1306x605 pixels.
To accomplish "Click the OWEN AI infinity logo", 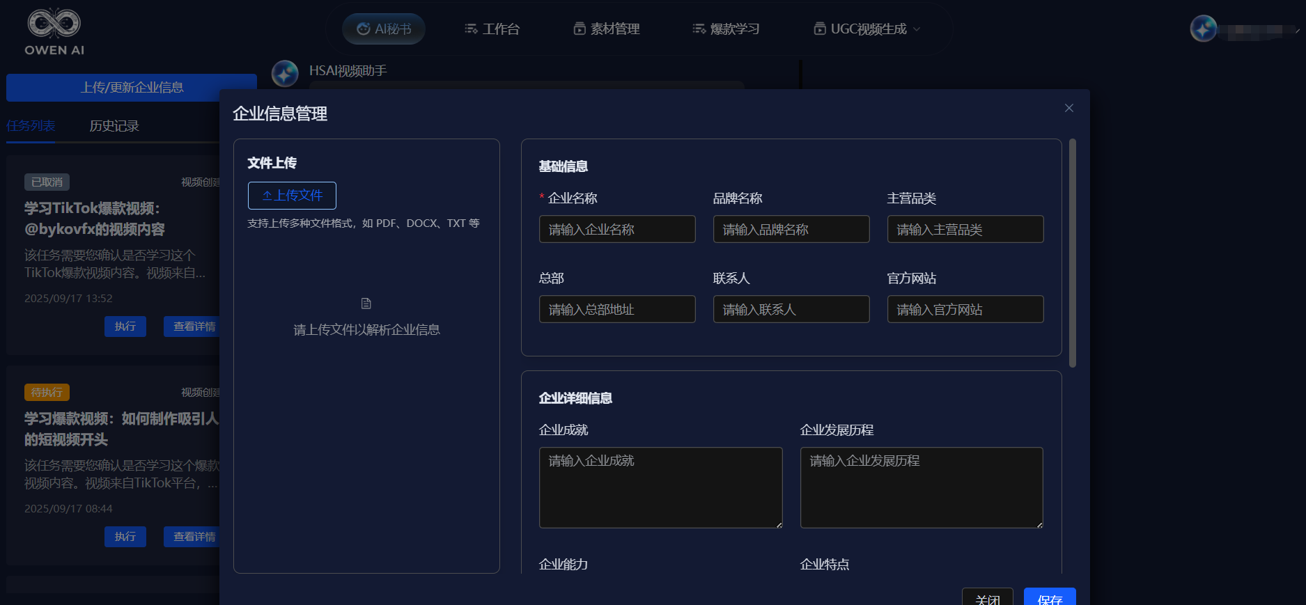I will pos(54,24).
